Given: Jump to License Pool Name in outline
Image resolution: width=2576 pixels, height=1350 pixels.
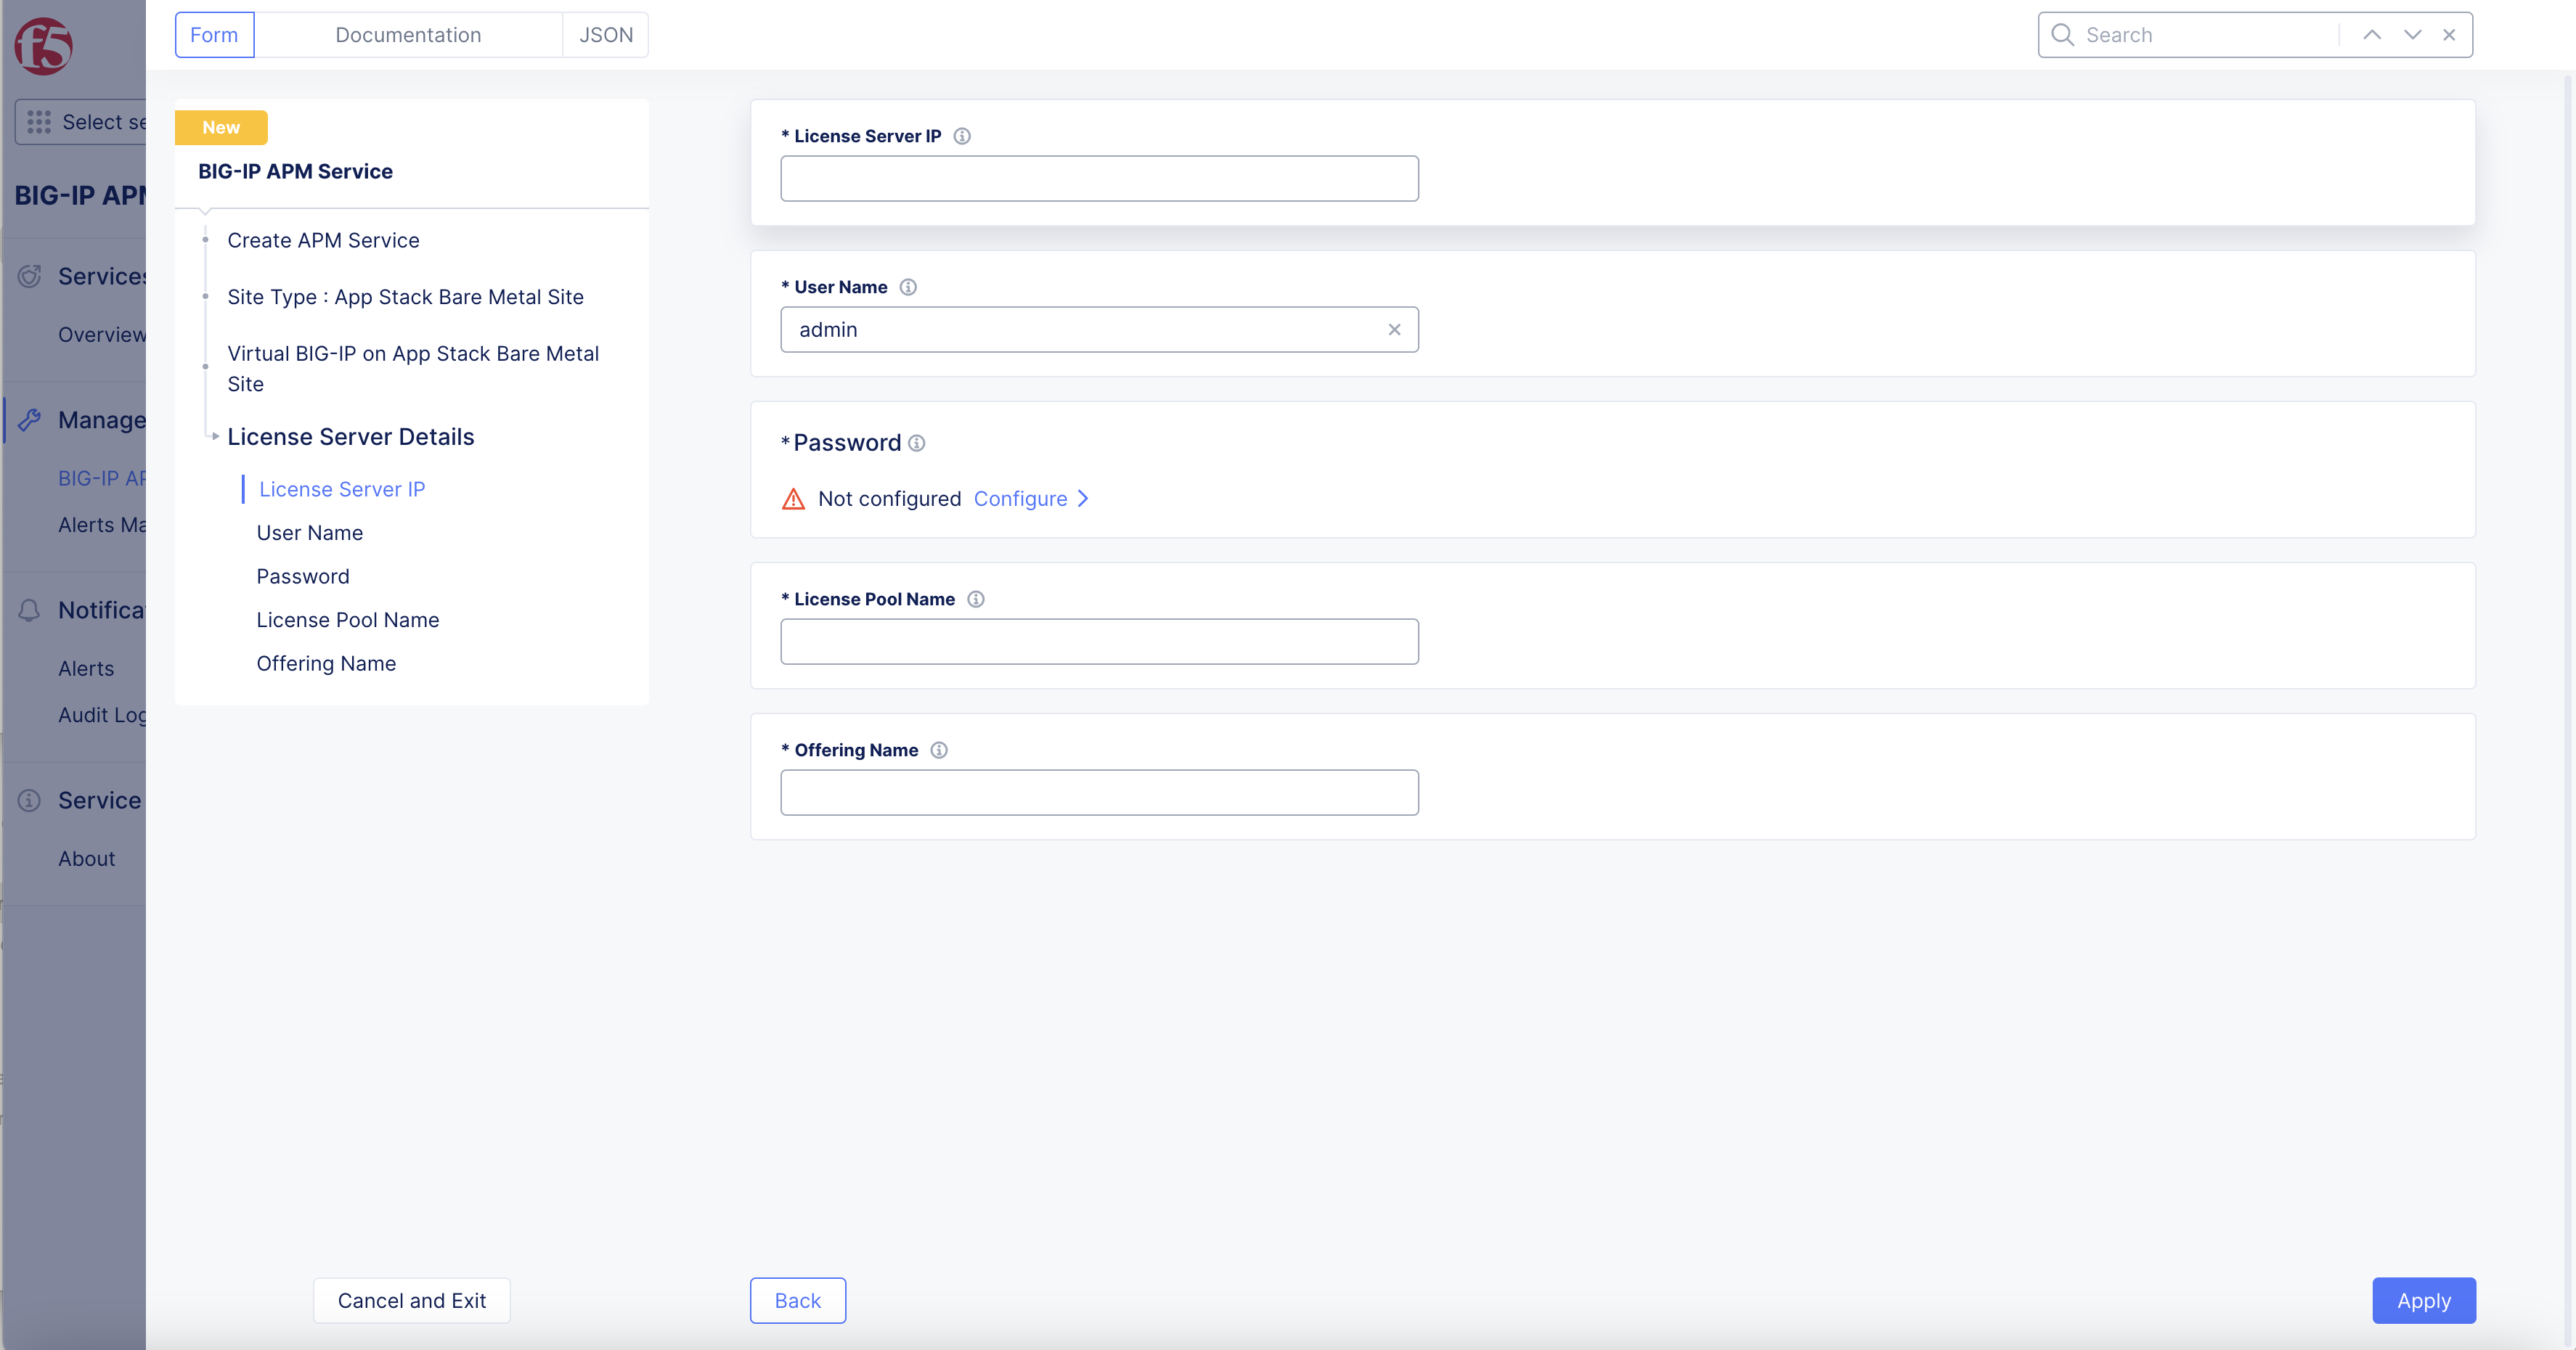Looking at the screenshot, I should (348, 620).
